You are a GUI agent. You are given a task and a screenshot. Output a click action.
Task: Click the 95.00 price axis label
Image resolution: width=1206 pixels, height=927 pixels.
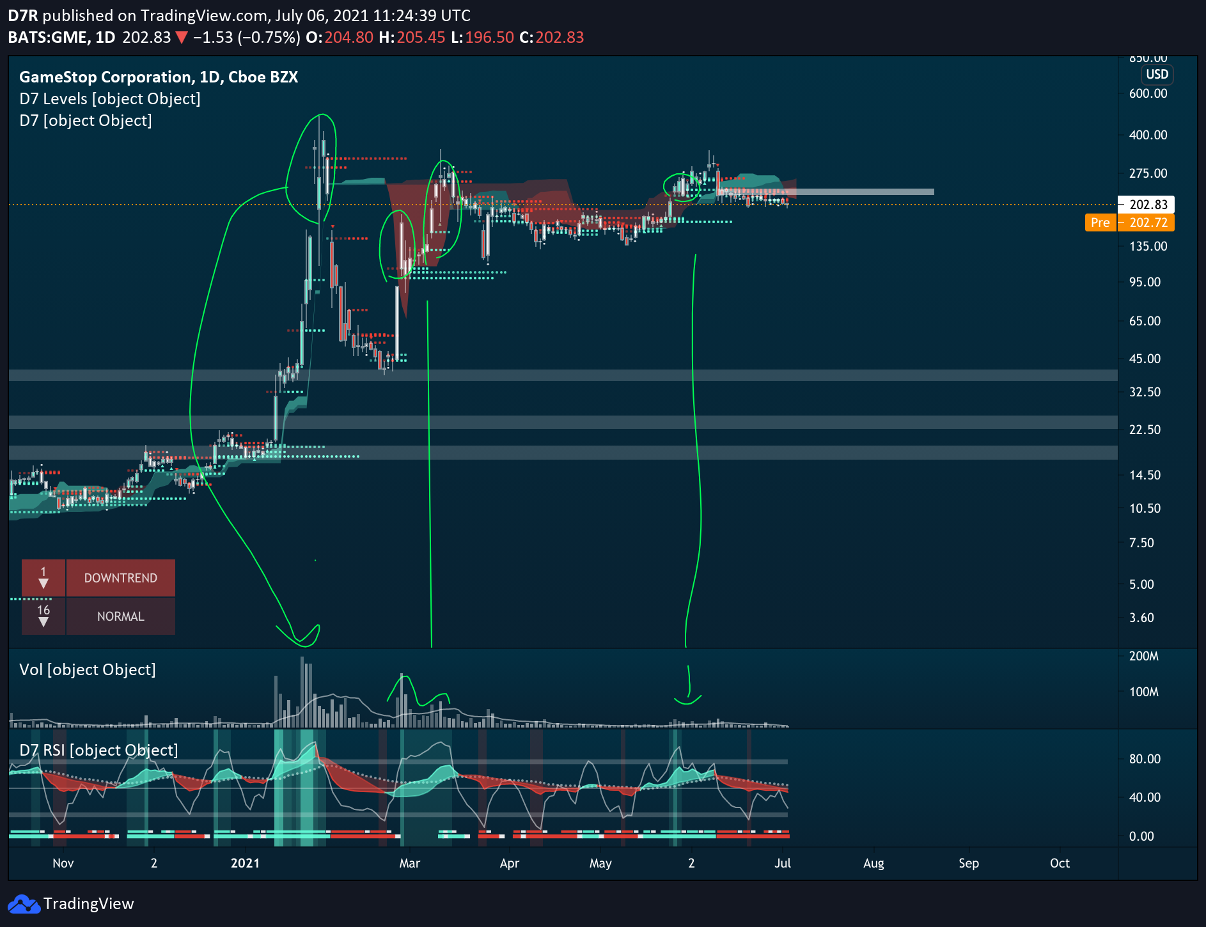coord(1145,282)
